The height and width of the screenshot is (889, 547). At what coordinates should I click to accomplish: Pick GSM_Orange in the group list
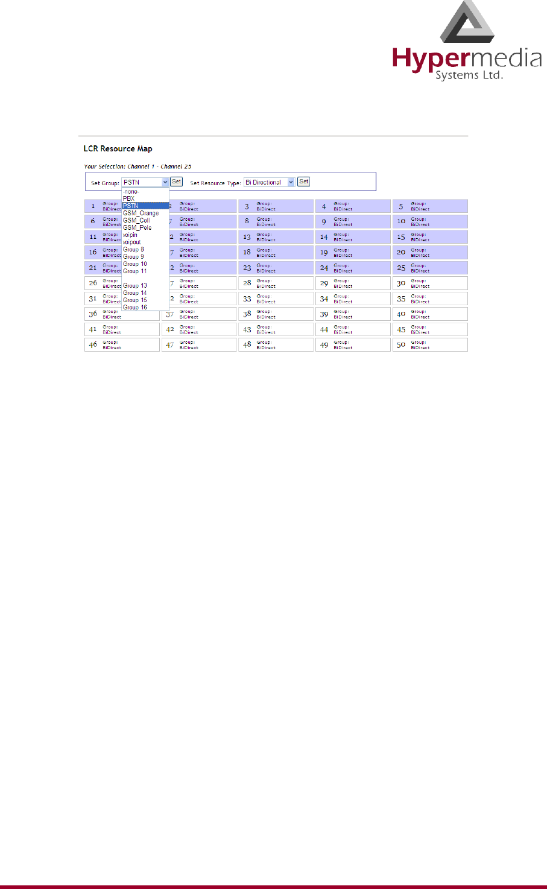tap(145, 213)
